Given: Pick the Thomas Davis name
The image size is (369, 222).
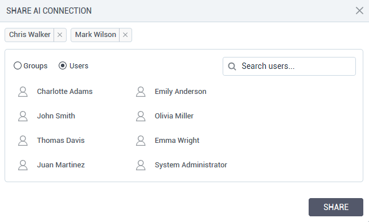Looking at the screenshot, I should (61, 141).
